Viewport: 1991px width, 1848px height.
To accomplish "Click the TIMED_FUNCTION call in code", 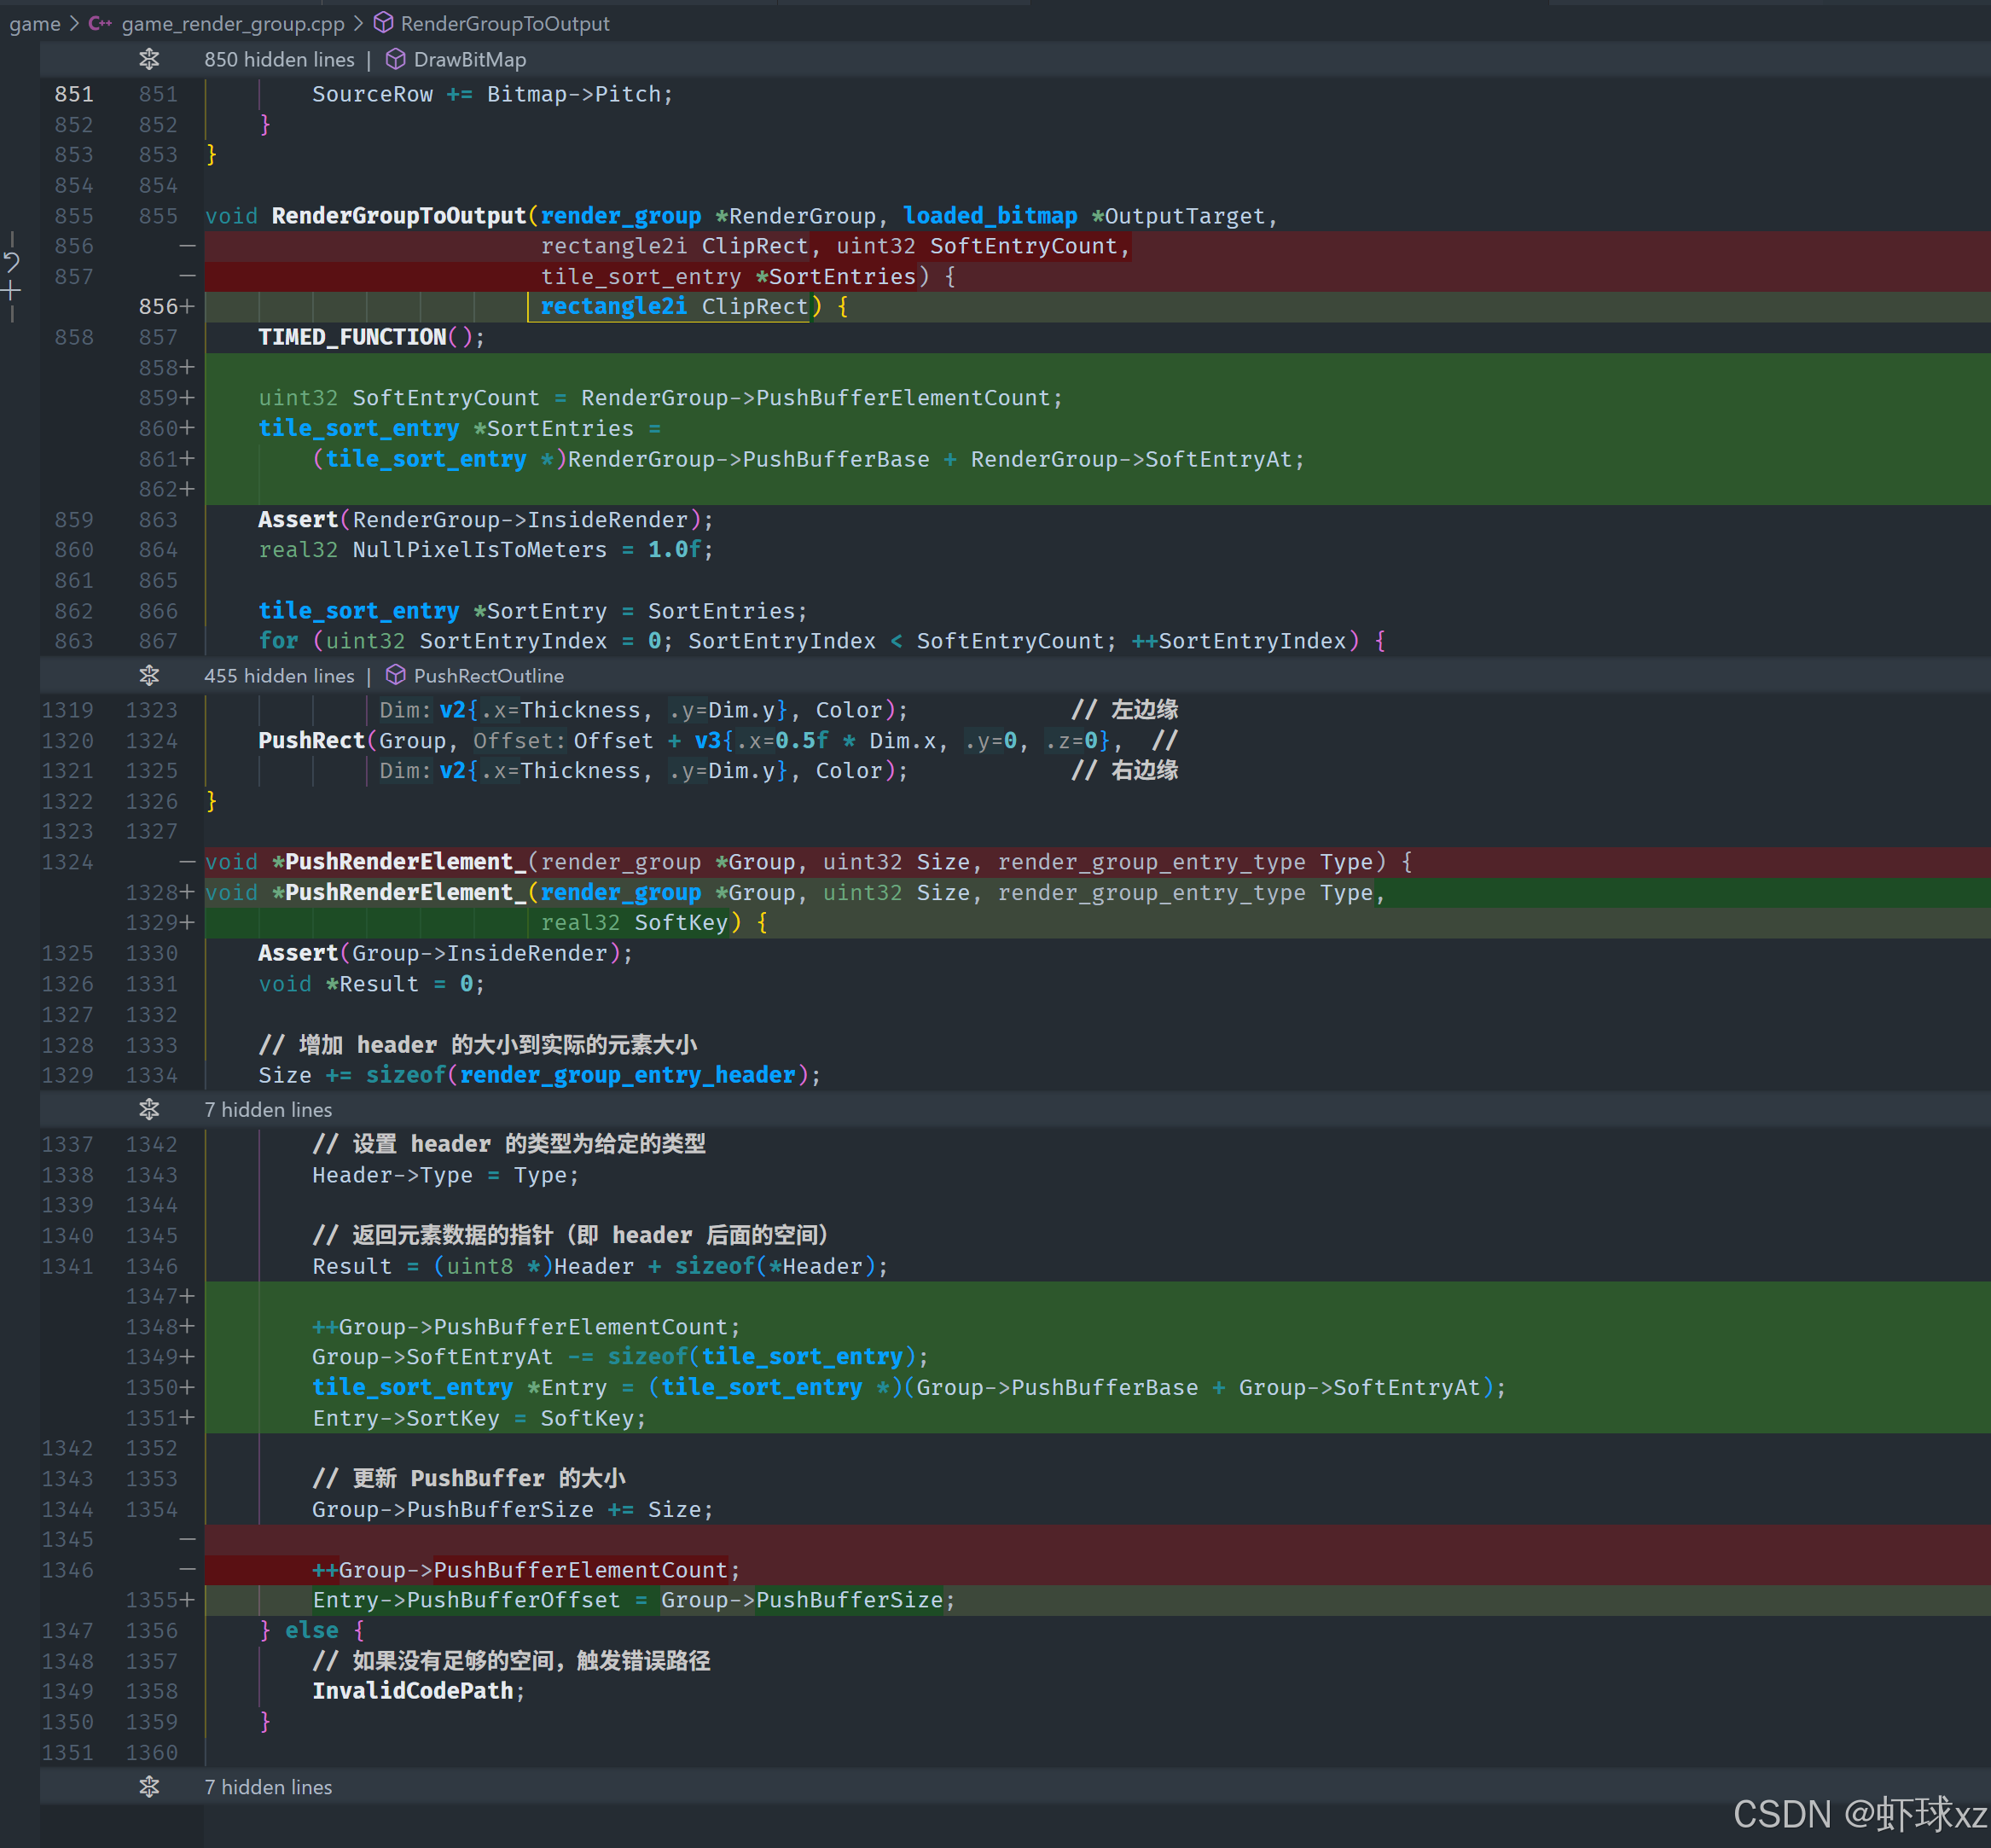I will coord(352,337).
